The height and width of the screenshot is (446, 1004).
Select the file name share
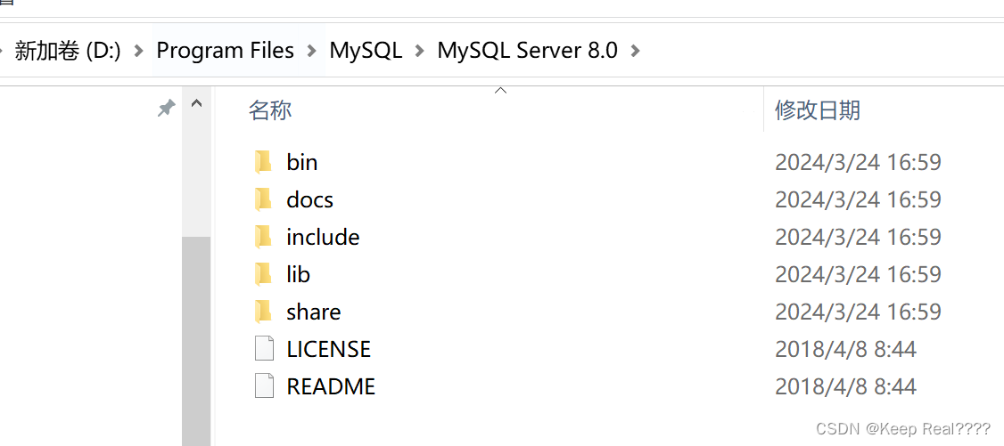(314, 312)
